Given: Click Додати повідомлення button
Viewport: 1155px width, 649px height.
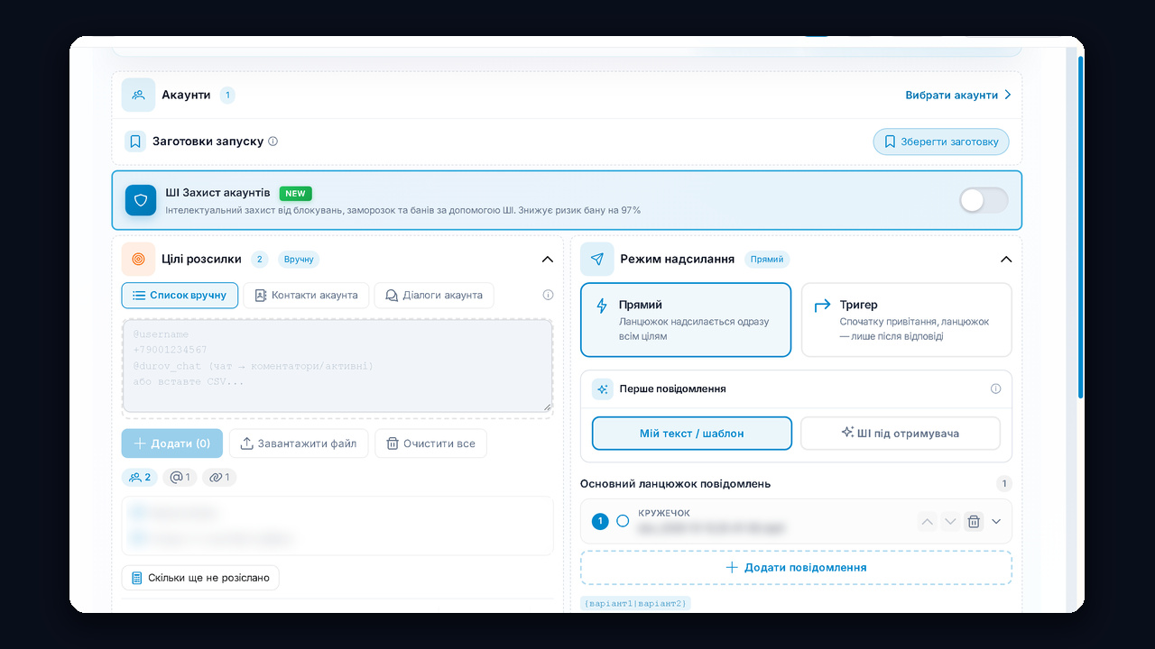Looking at the screenshot, I should [x=796, y=567].
